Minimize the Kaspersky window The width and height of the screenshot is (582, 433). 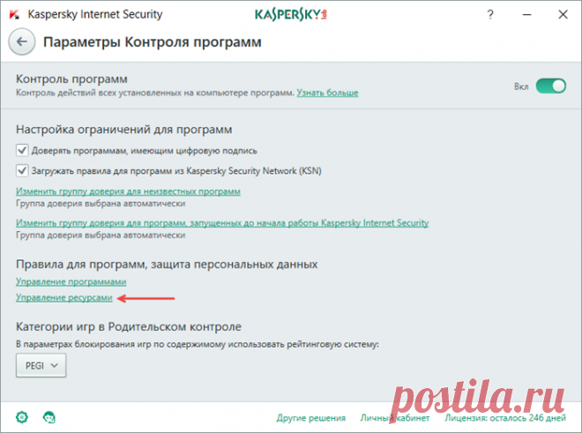tap(526, 14)
